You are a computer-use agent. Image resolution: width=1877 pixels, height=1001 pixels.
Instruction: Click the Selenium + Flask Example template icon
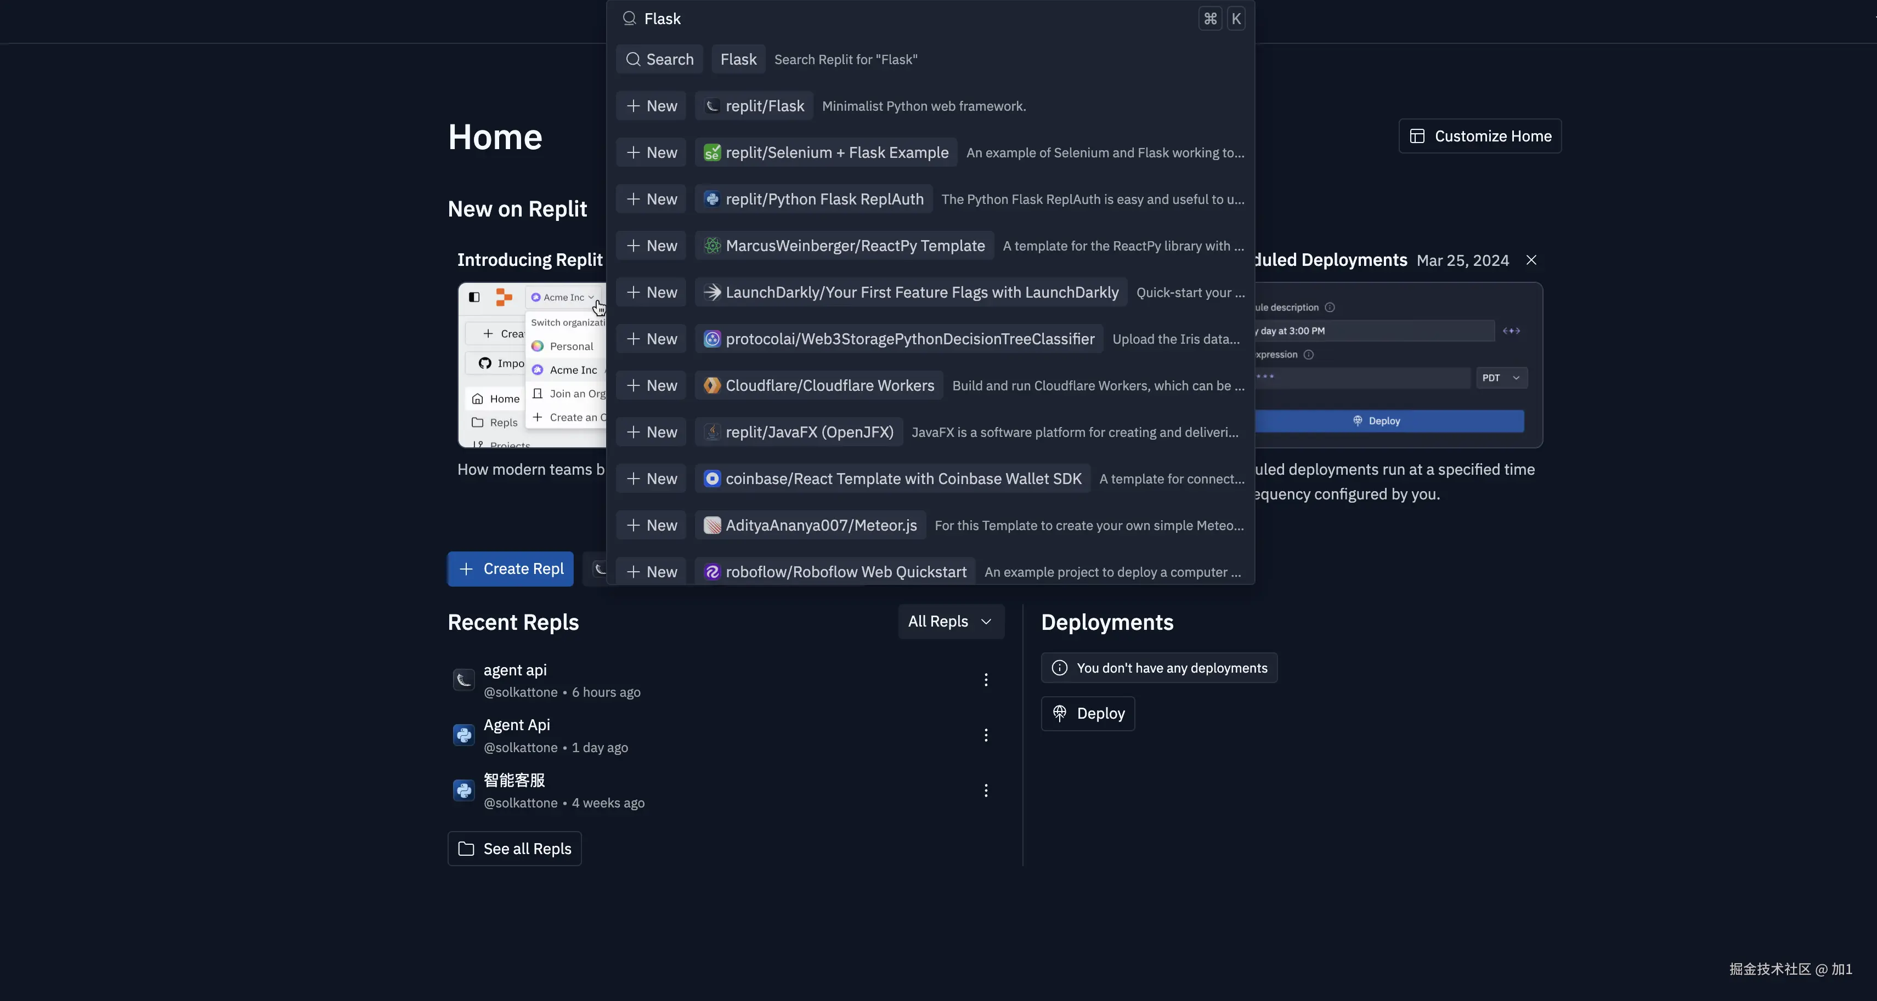point(712,153)
